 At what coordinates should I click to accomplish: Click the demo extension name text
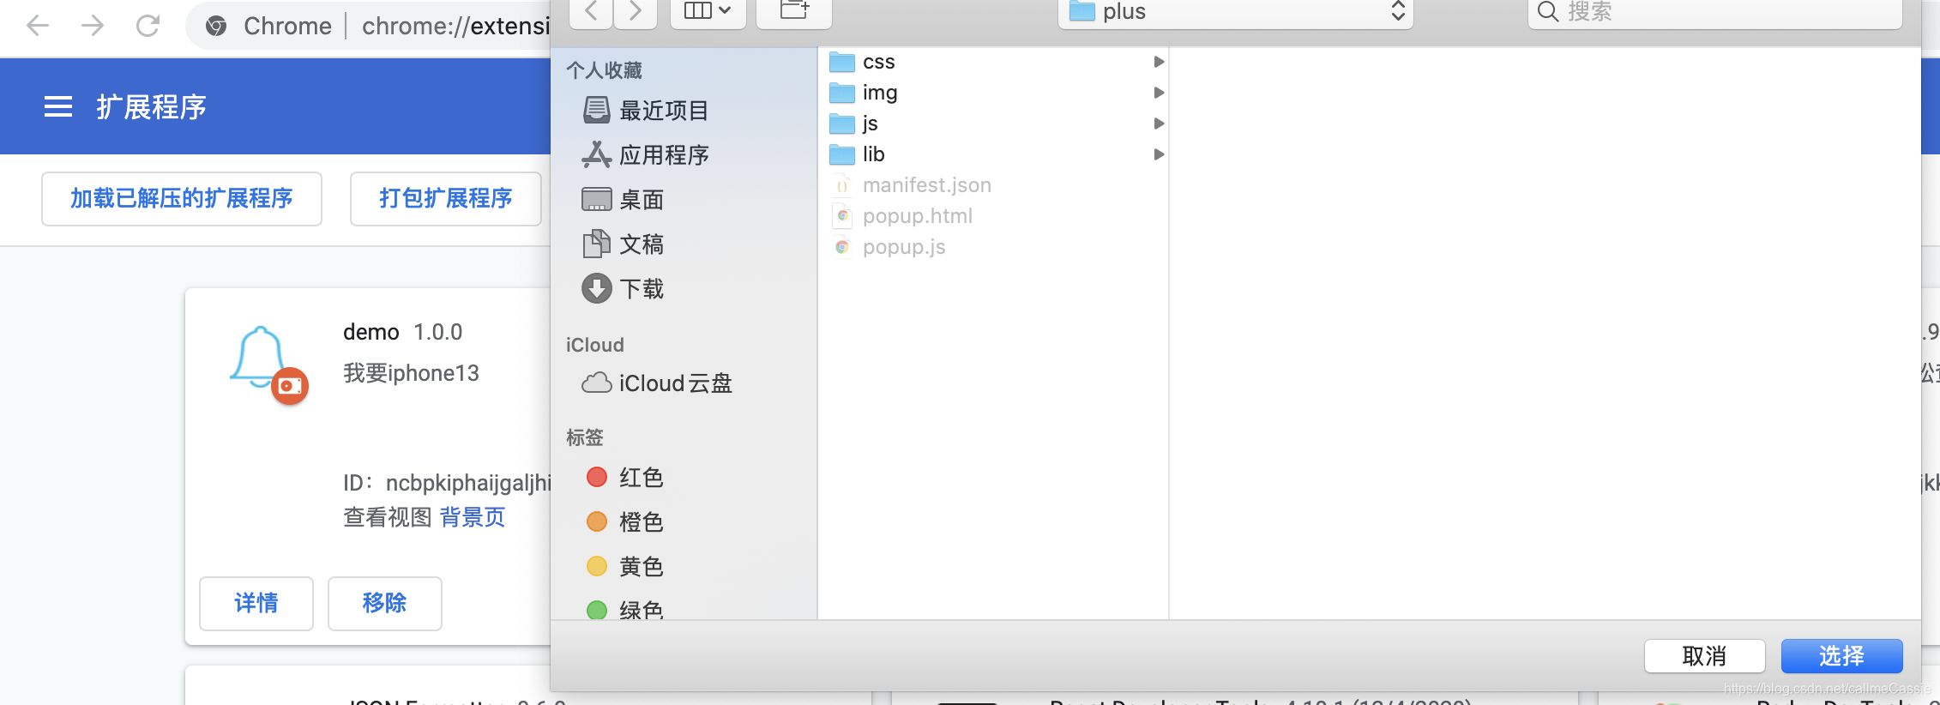click(371, 332)
